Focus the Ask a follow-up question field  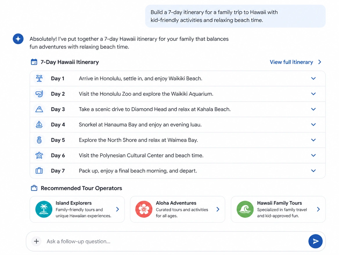[x=176, y=241]
